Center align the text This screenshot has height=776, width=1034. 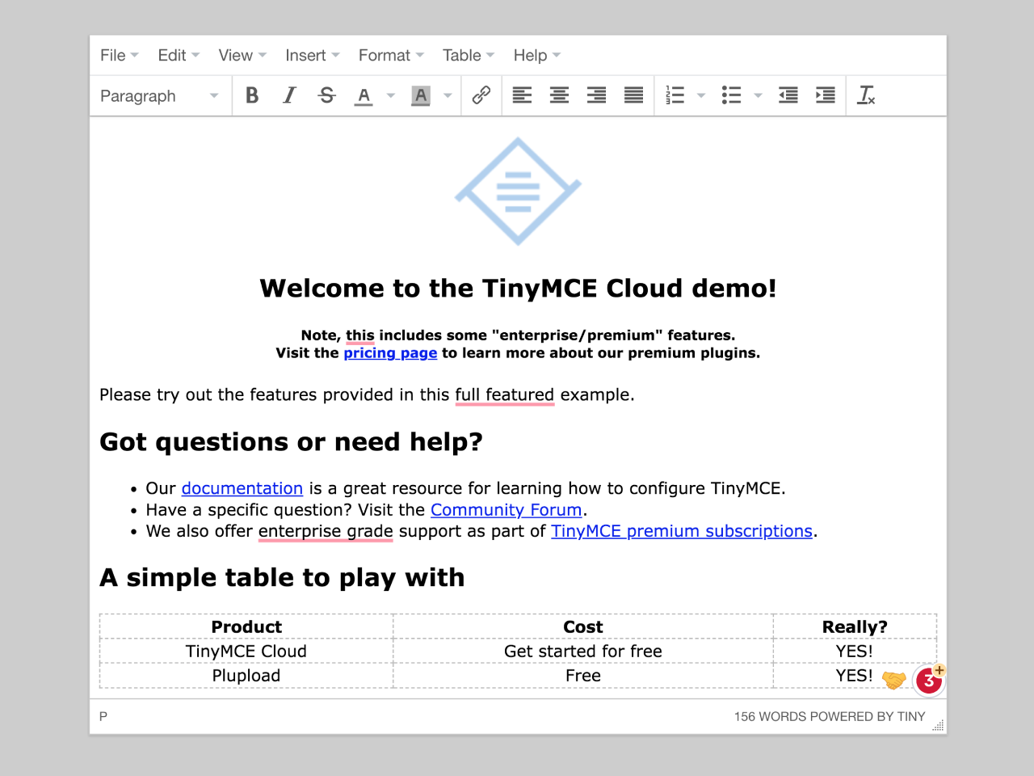tap(560, 95)
